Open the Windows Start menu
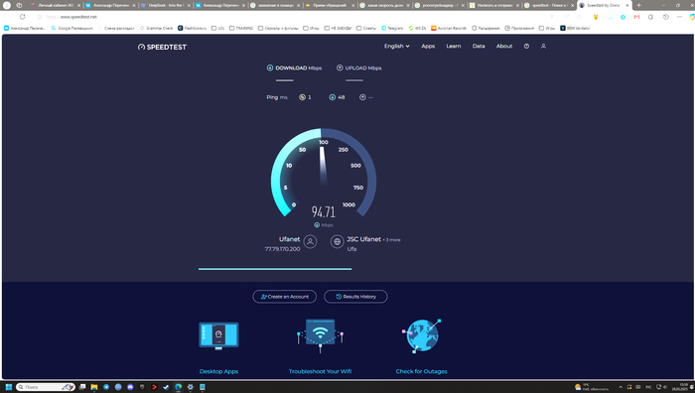 click(8, 387)
